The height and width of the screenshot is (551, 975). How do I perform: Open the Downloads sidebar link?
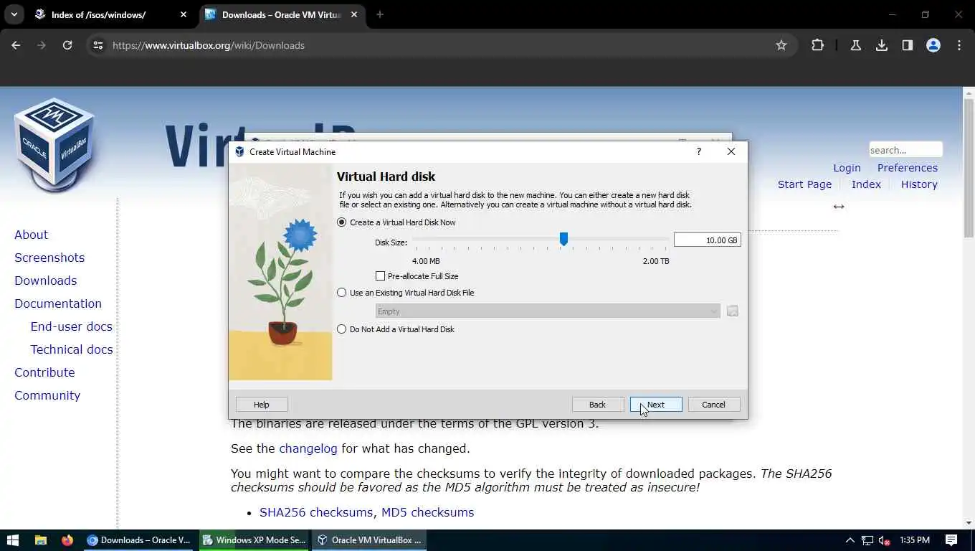pos(45,281)
